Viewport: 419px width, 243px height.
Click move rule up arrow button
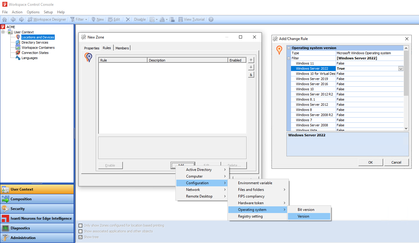[x=251, y=60]
